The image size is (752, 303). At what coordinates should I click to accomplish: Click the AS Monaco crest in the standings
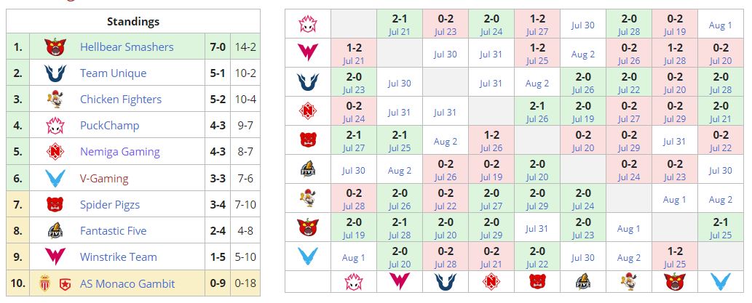[x=46, y=283]
